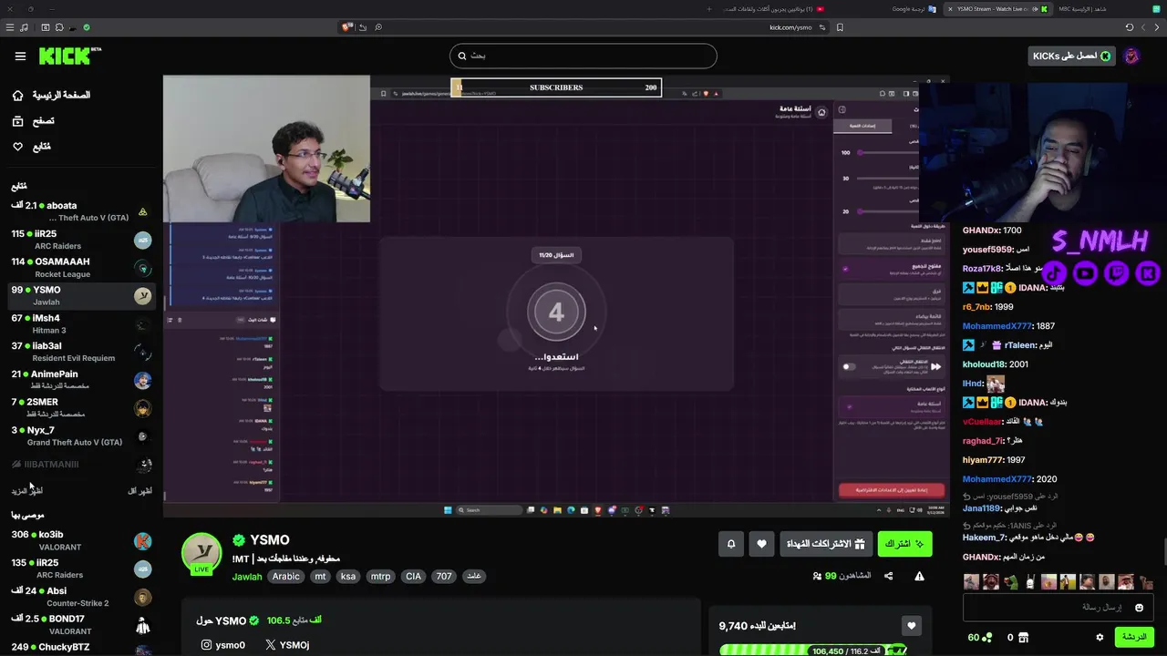The width and height of the screenshot is (1167, 656).
Task: Open the YSMOj X profile link
Action: pyautogui.click(x=287, y=645)
